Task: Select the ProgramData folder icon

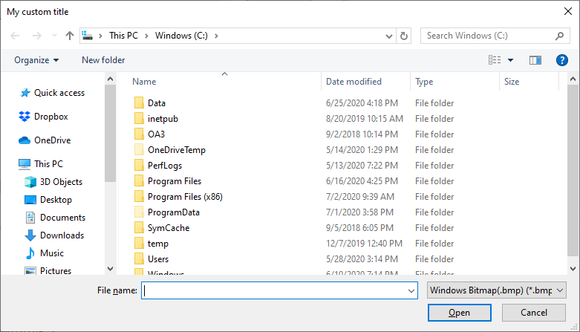Action: tap(139, 212)
